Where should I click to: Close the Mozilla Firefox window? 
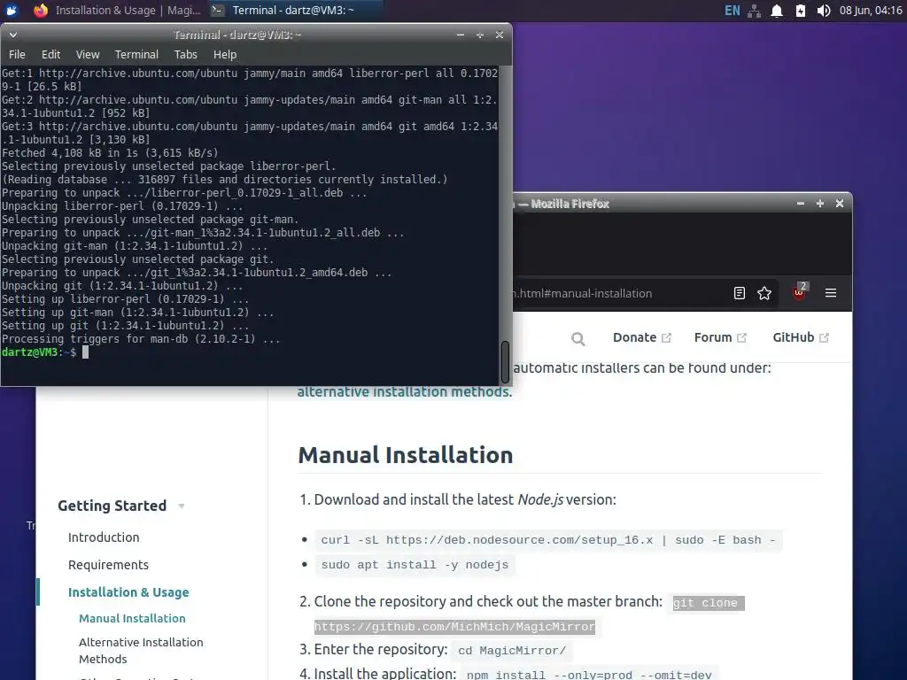point(840,204)
